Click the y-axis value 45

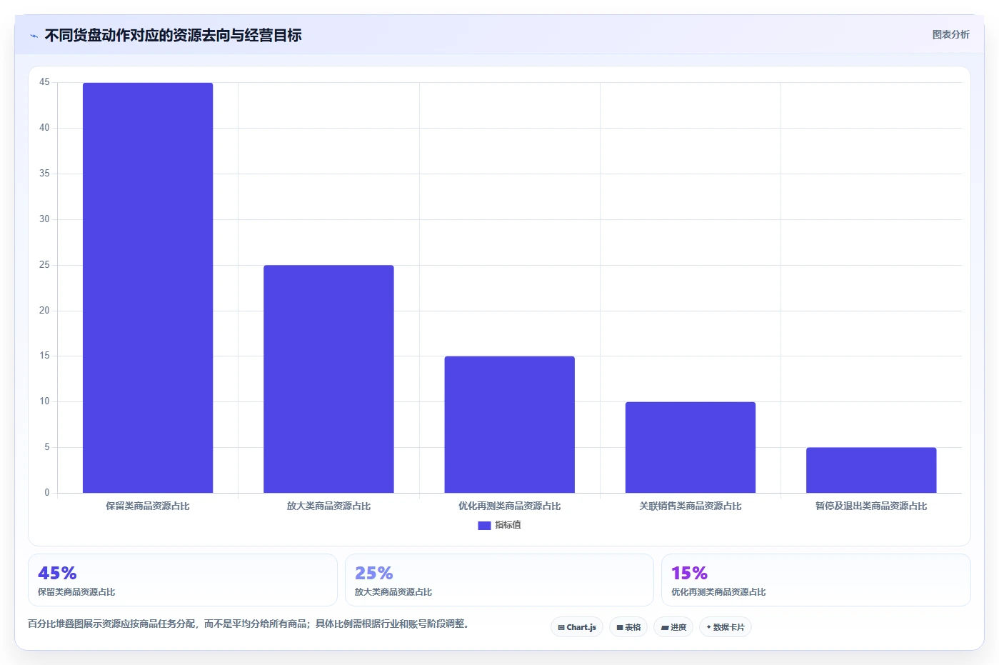tap(44, 82)
